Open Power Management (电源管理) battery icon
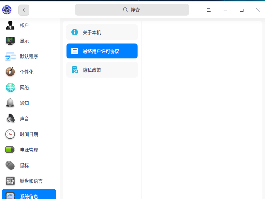Viewport: 265px width, 199px height. point(10,150)
